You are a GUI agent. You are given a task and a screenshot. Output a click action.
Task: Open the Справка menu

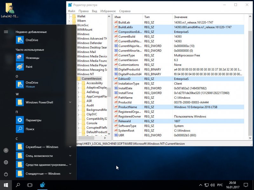[x=124, y=11]
